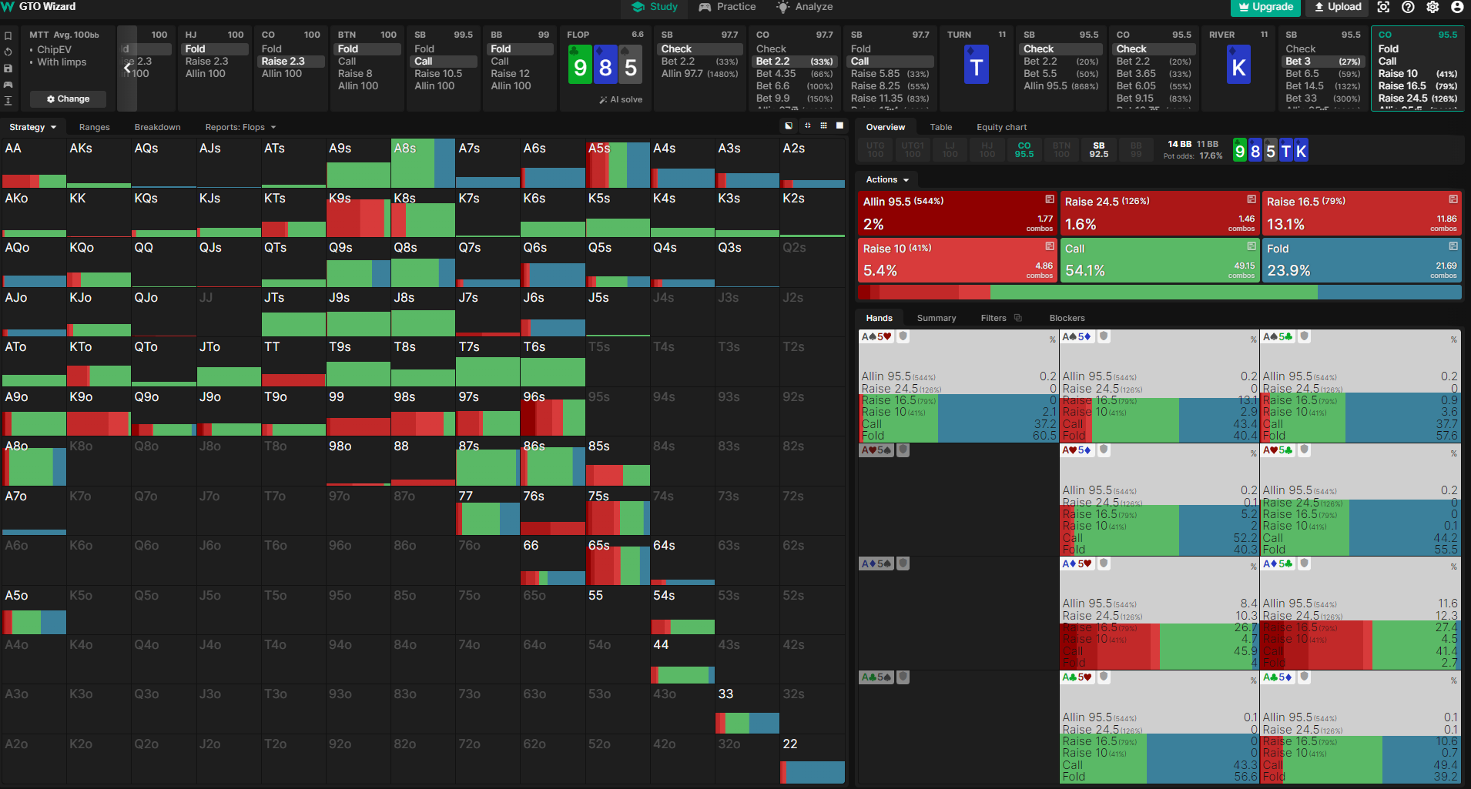The image size is (1471, 789).
Task: Click the bookmark icon in the left sidebar
Action: coord(8,35)
